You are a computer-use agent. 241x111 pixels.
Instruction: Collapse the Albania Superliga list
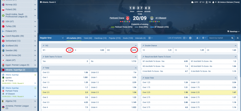(x=35, y=70)
